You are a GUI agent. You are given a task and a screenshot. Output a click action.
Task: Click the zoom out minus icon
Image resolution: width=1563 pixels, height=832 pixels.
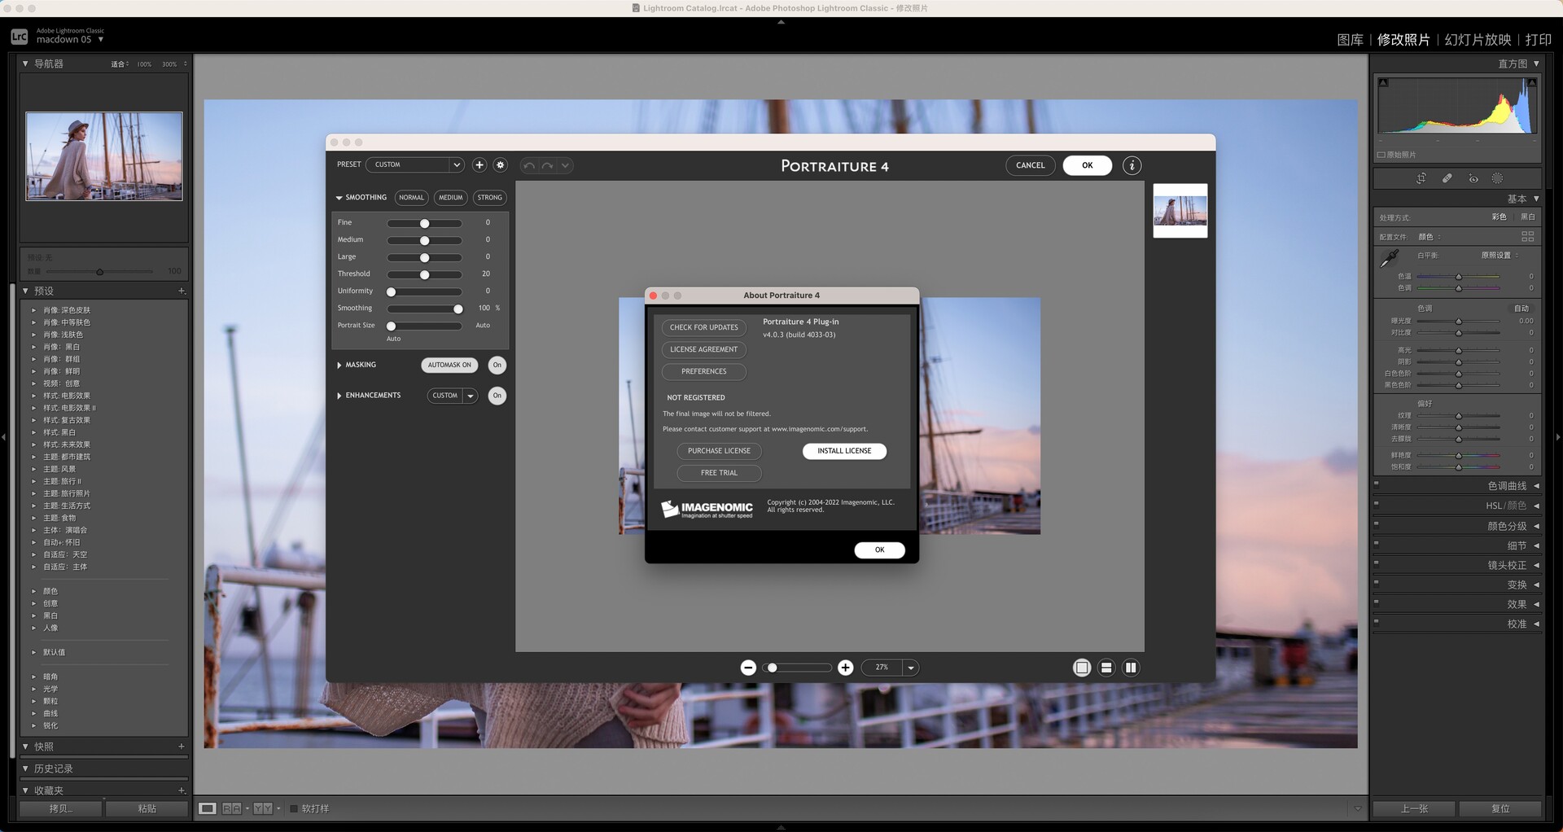coord(748,668)
